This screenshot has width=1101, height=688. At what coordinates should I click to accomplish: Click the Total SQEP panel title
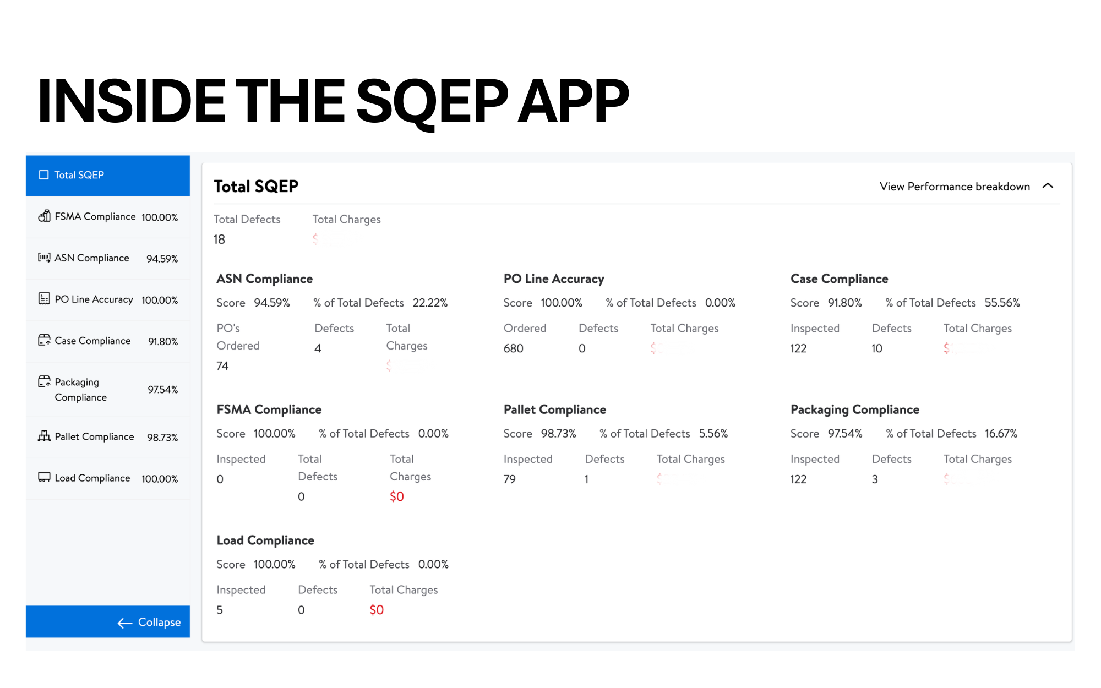[x=256, y=187]
